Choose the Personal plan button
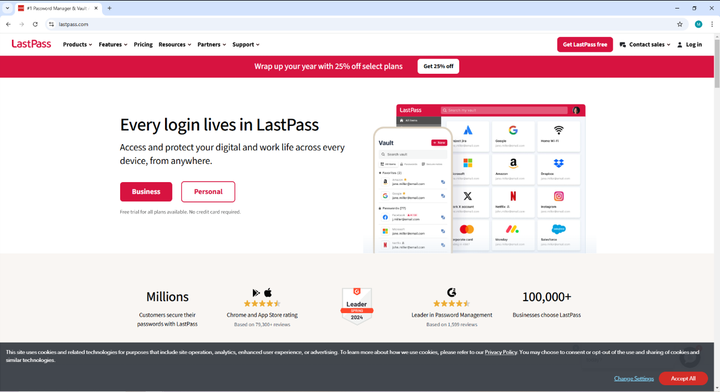Screen dimensions: 720x392 208,192
